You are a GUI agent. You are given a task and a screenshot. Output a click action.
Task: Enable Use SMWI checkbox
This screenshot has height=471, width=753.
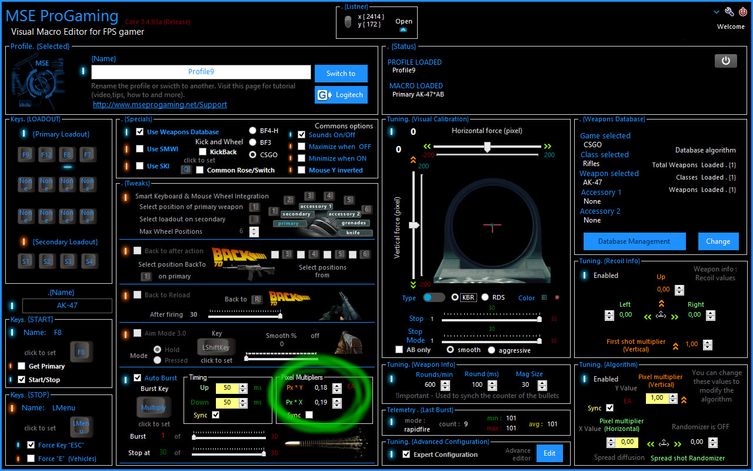click(x=140, y=149)
